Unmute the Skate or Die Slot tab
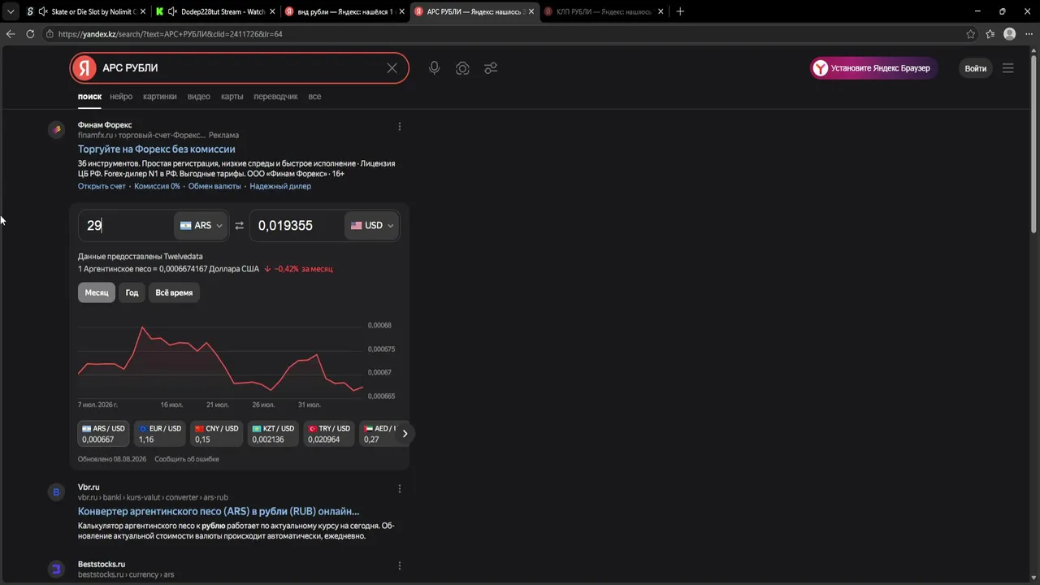1040x585 pixels. [x=42, y=11]
